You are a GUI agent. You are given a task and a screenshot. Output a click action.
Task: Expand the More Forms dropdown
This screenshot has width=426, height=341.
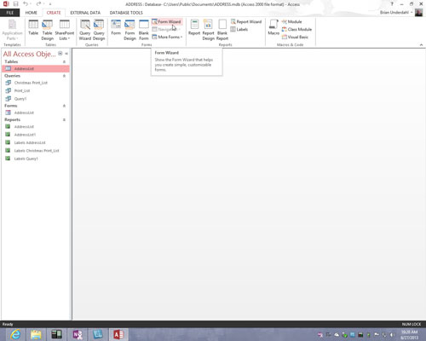[x=167, y=37]
